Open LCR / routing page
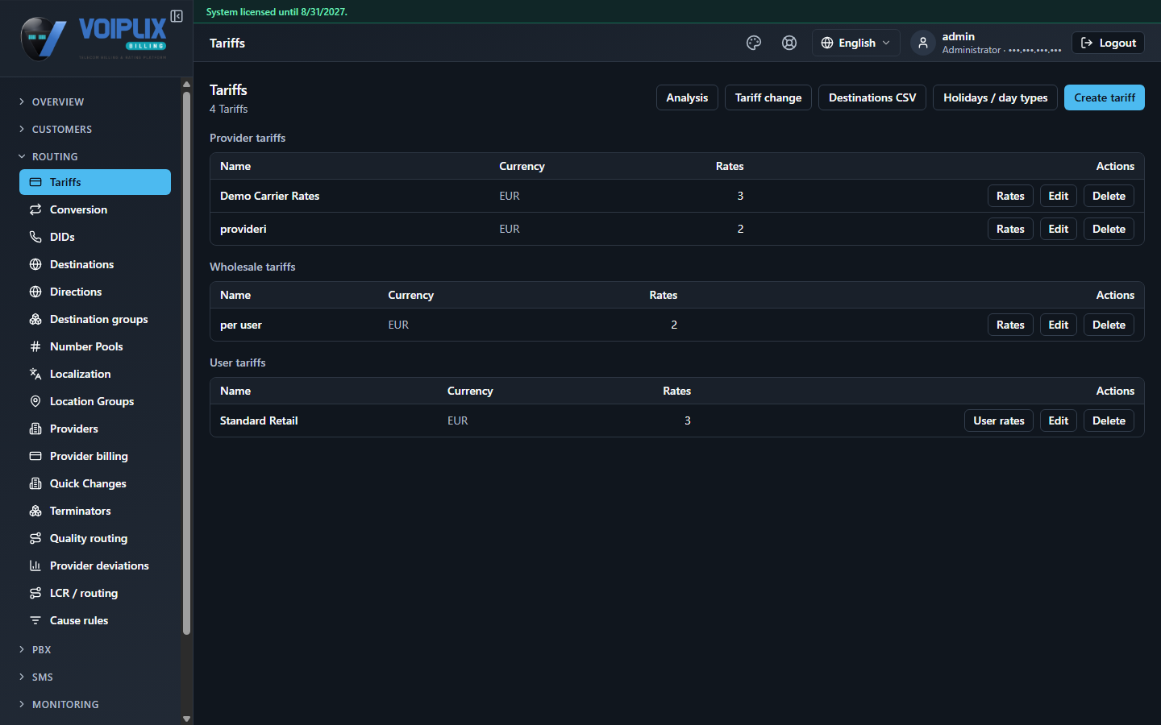 pyautogui.click(x=95, y=593)
